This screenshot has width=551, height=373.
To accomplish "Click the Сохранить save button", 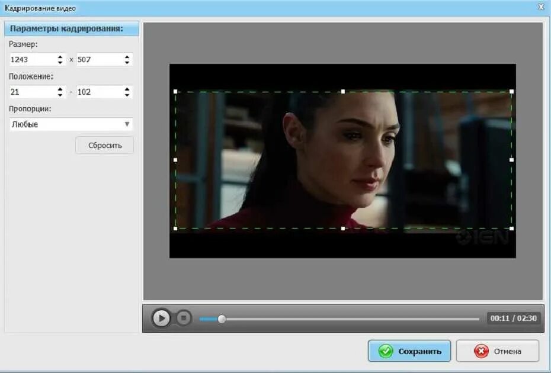I will [x=409, y=351].
